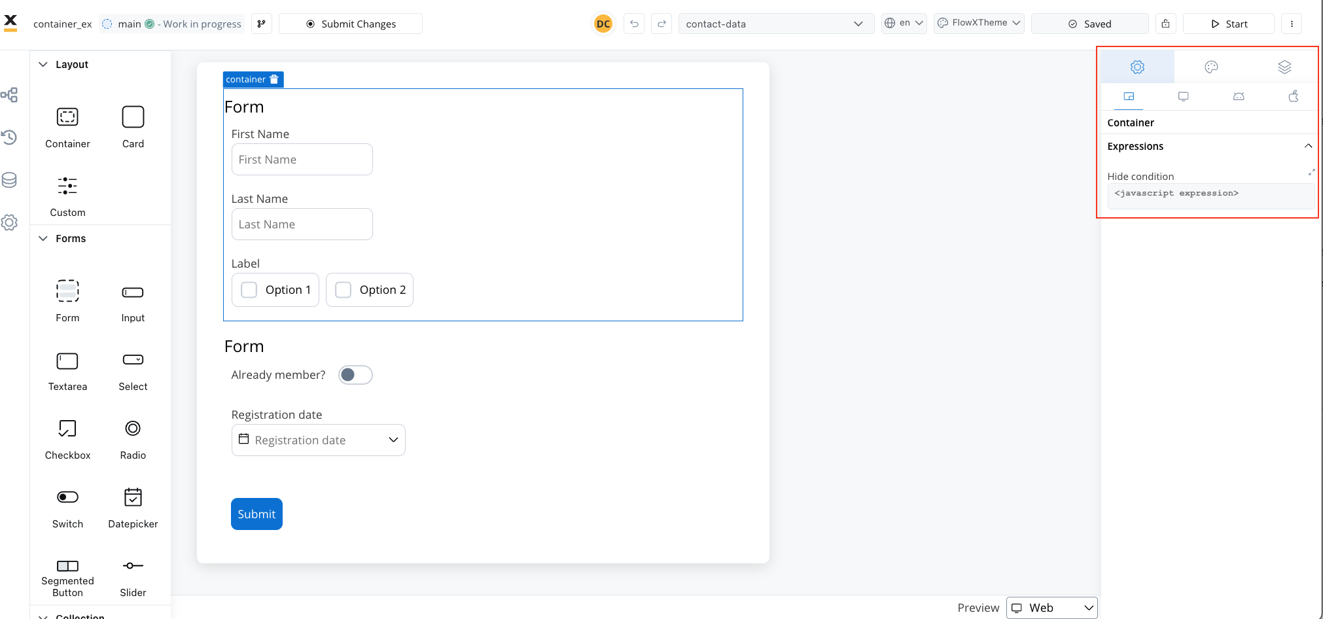Click the container_ex project name

63,24
